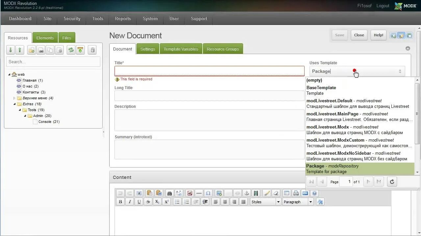Image resolution: width=421 pixels, height=236 pixels.
Task: Print the editor content
Action: tap(296, 193)
